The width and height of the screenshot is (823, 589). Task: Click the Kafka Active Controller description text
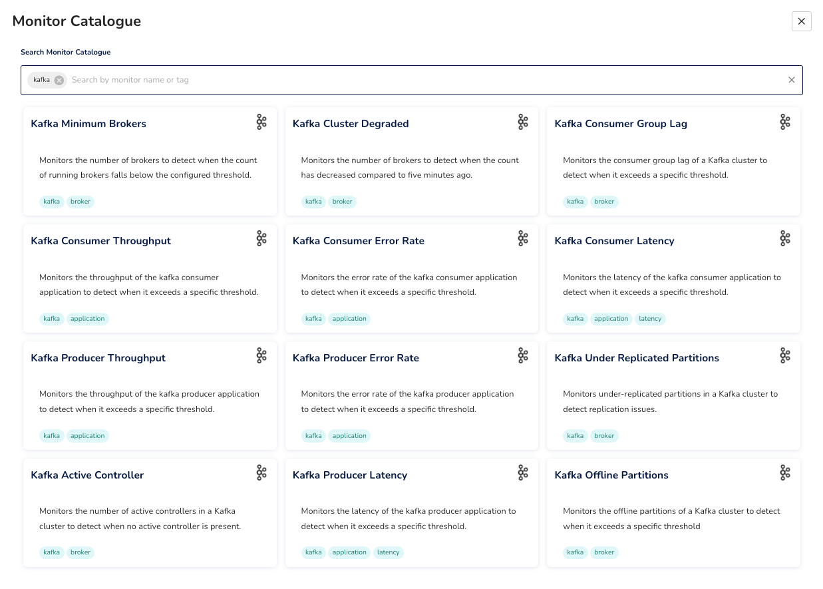point(140,518)
